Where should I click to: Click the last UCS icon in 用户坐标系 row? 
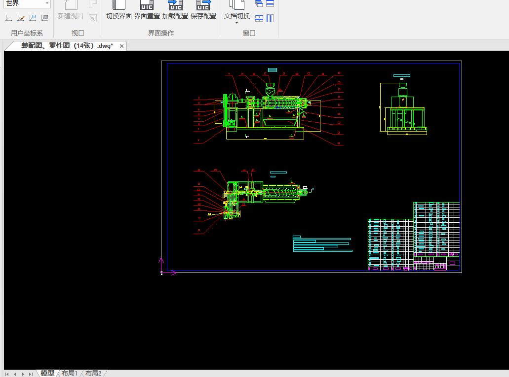pyautogui.click(x=44, y=18)
